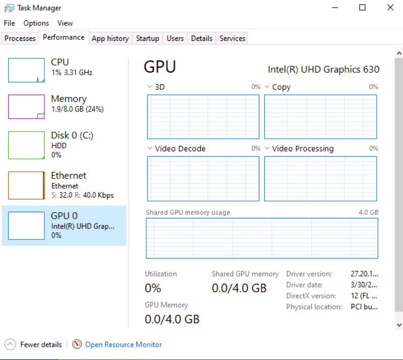This screenshot has width=403, height=360.
Task: Click the Driver date value "3/30/2..."
Action: click(364, 285)
